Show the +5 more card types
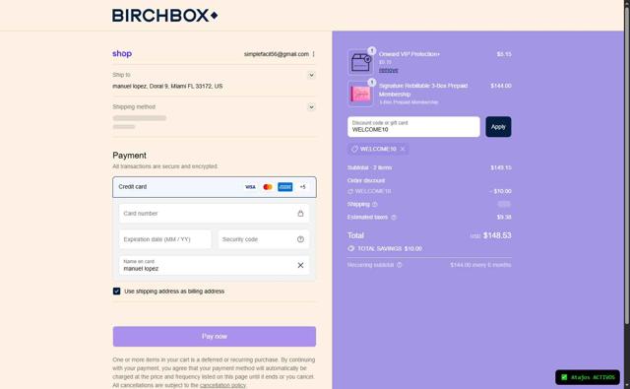630x389 pixels. [302, 187]
